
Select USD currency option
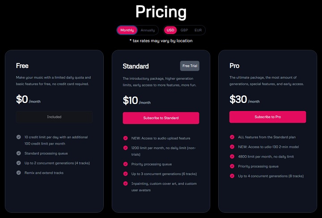(170, 30)
